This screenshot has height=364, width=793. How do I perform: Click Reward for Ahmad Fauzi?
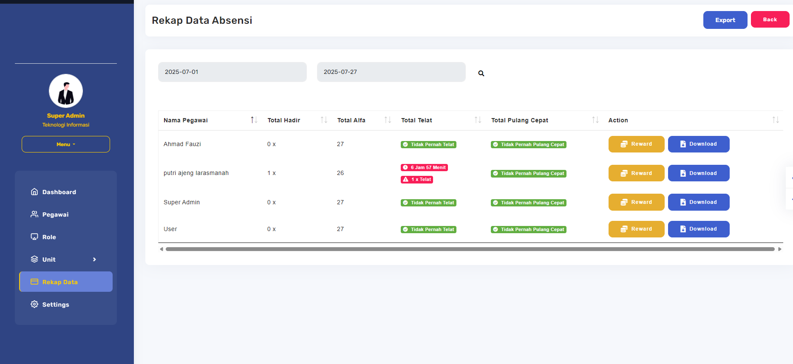pos(636,144)
